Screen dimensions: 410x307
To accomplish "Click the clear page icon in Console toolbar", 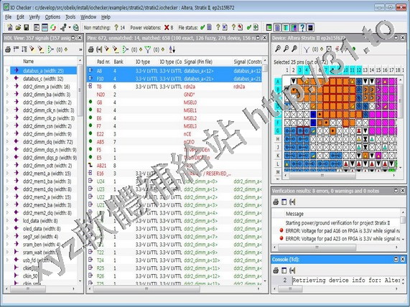I will pyautogui.click(x=284, y=270).
